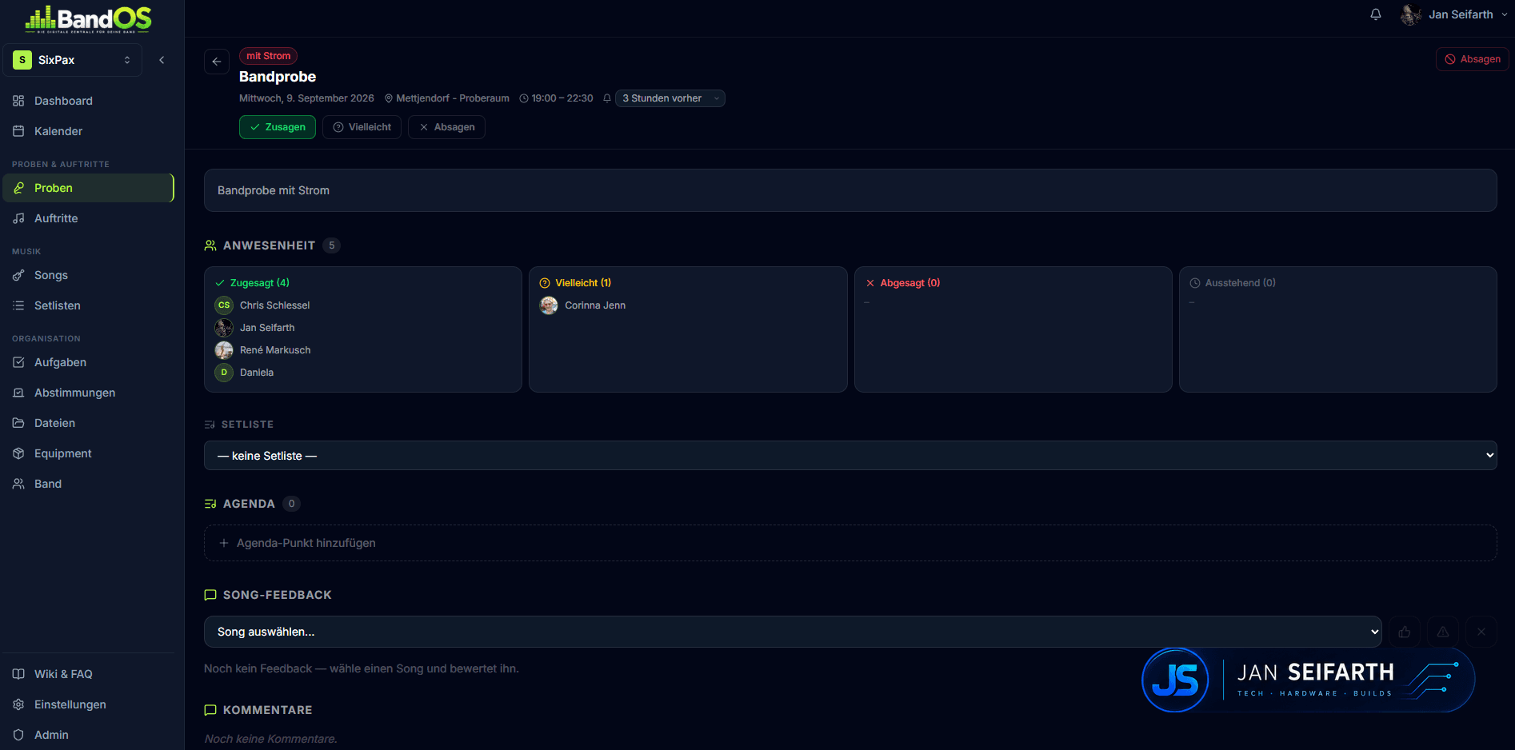Open Equipment in the sidebar
Screen dimensions: 1515x750
pos(88,453)
